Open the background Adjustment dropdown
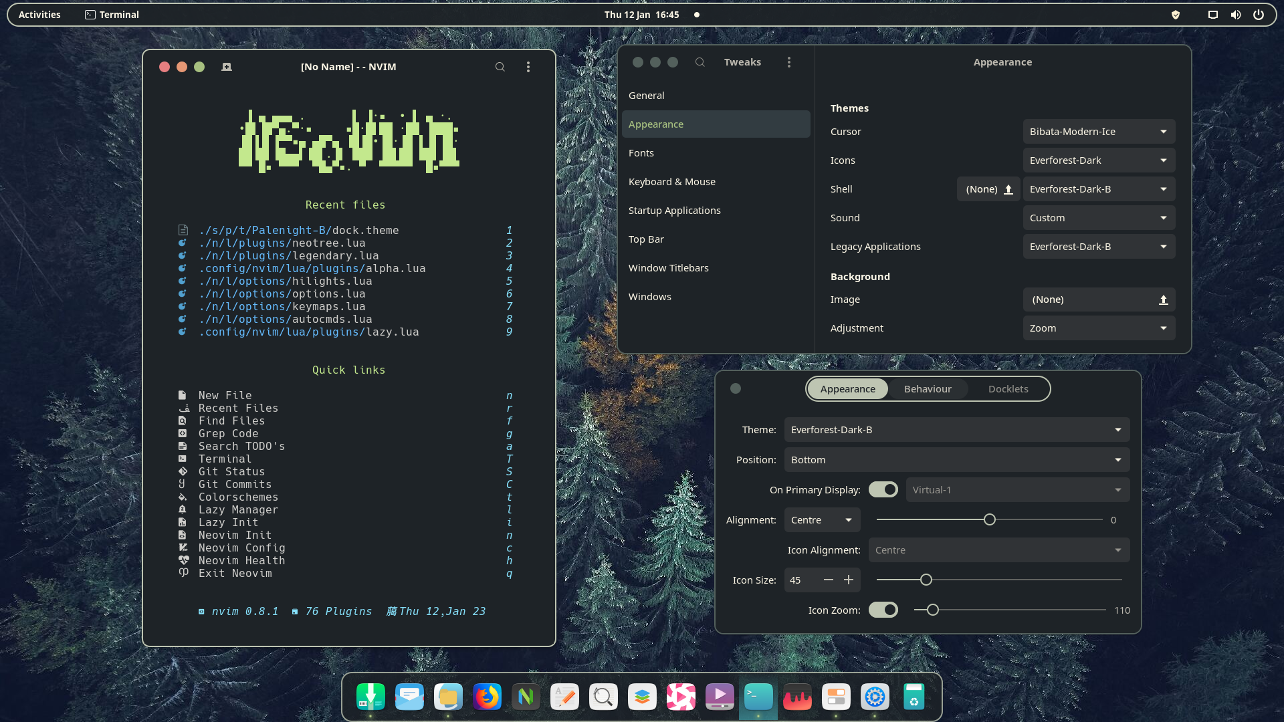This screenshot has width=1284, height=722. 1099,328
